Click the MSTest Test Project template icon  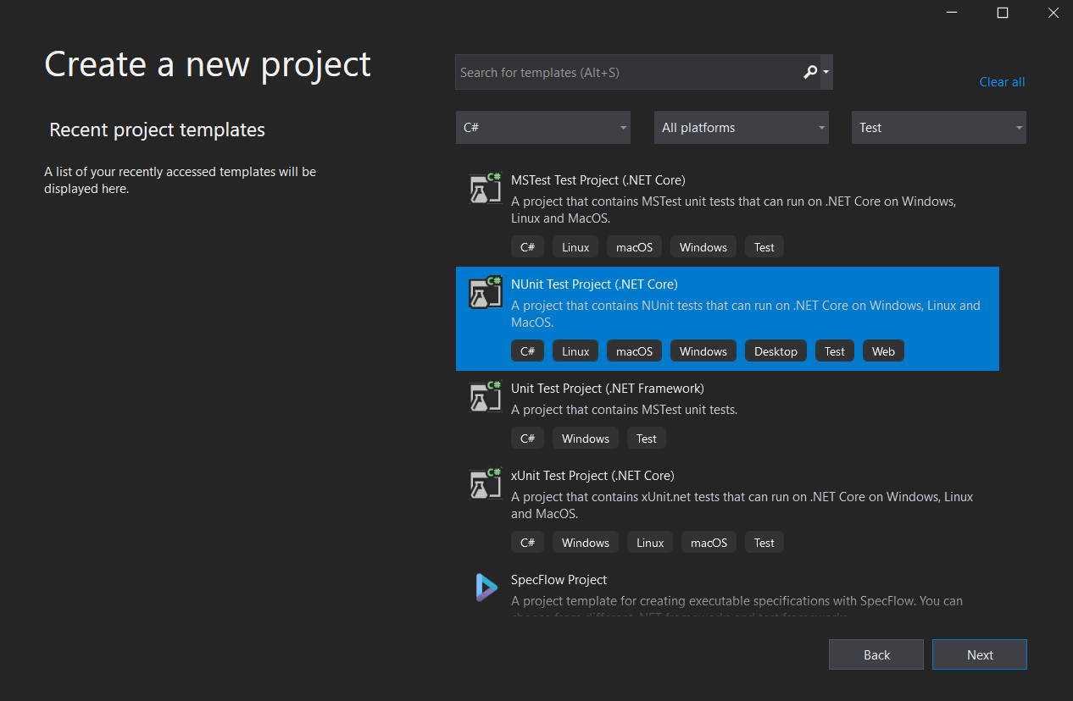click(x=485, y=188)
